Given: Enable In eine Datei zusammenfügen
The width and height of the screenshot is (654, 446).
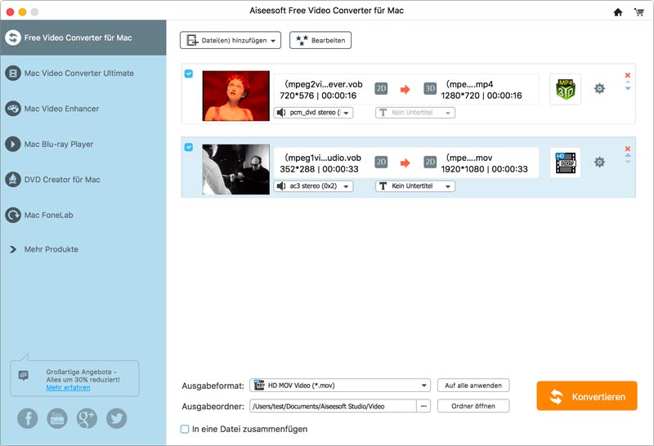Looking at the screenshot, I should point(185,429).
